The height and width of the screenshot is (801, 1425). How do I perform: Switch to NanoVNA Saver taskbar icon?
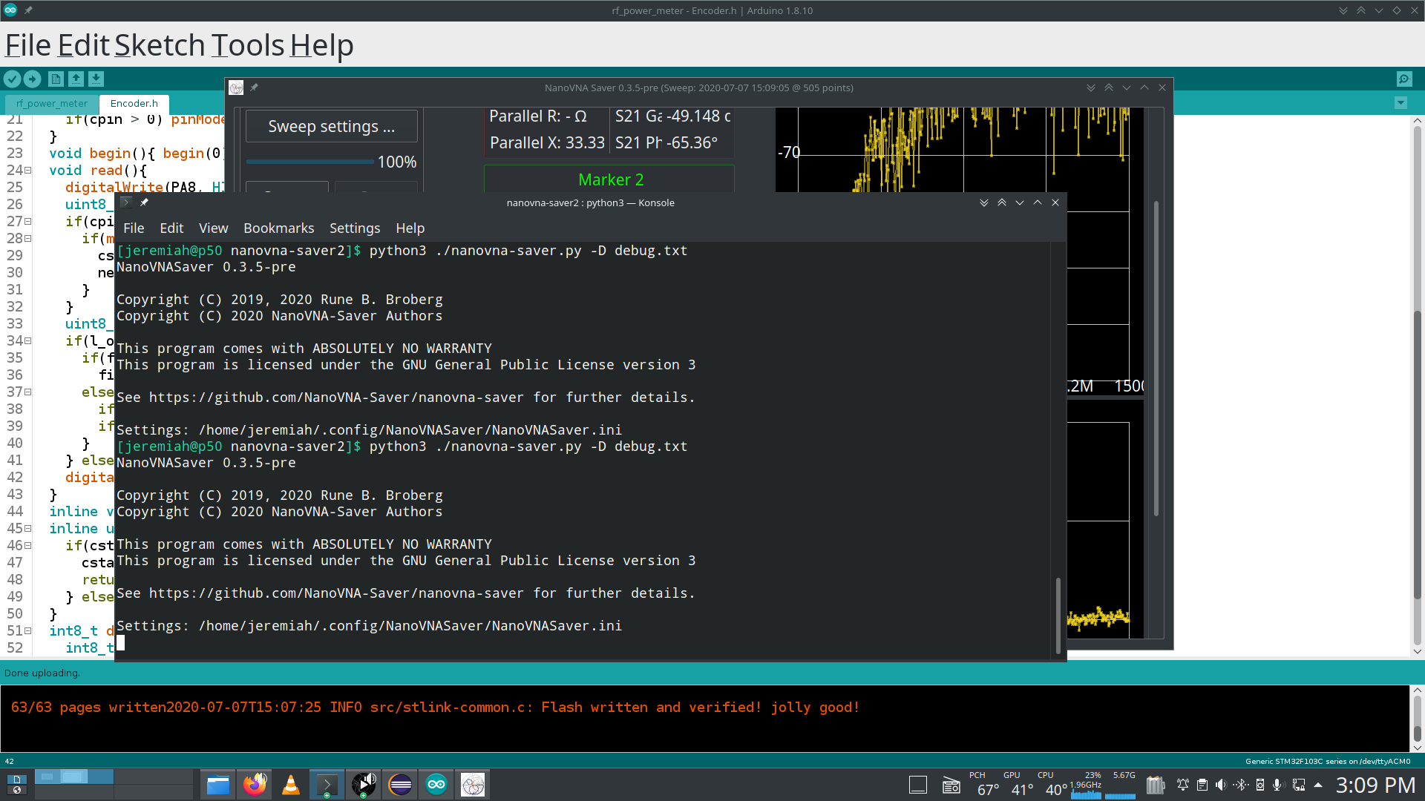point(473,785)
